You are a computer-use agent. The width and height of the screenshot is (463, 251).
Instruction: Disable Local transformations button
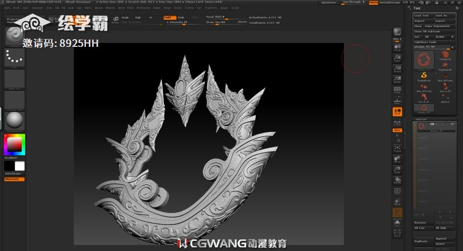point(397,112)
